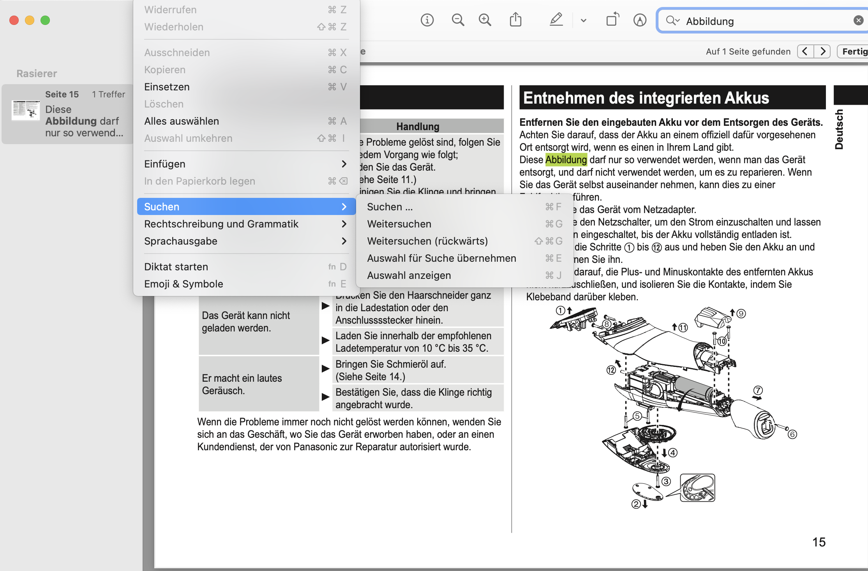Screen dimensions: 868x571
Task: Open the document info inspector
Action: [427, 20]
